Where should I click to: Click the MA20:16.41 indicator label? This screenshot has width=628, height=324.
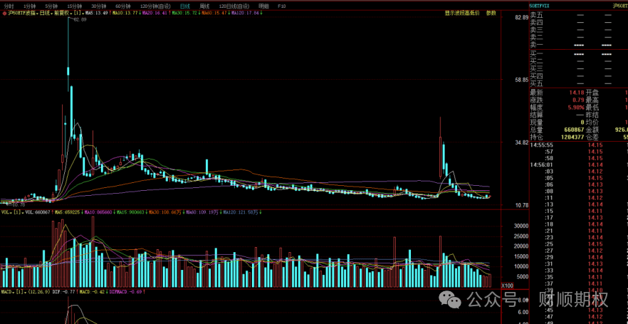tap(155, 13)
